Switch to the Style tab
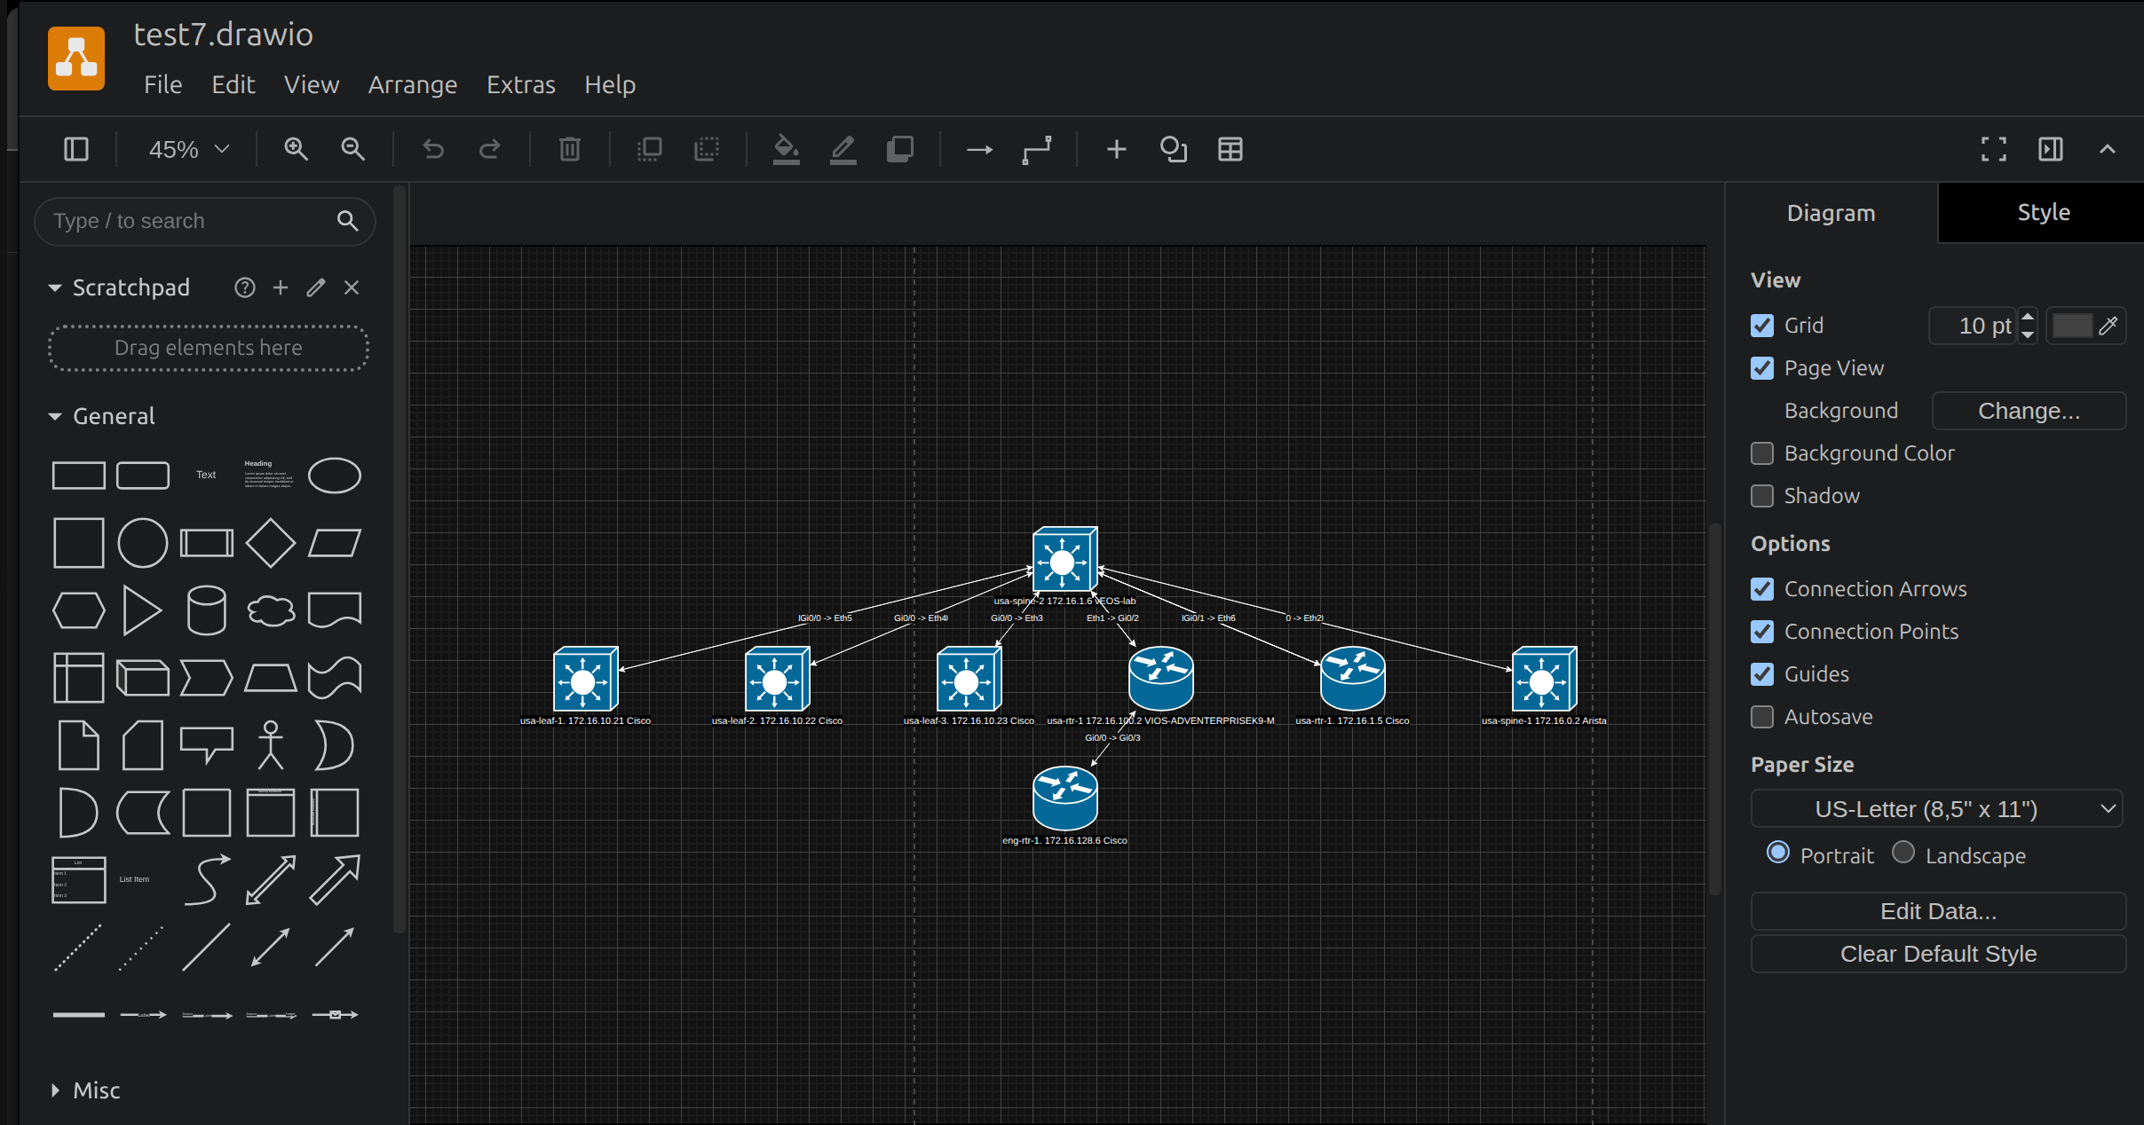This screenshot has width=2144, height=1125. coord(2043,213)
